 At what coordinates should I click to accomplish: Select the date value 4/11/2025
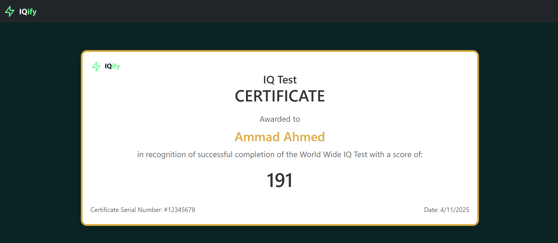(454, 210)
